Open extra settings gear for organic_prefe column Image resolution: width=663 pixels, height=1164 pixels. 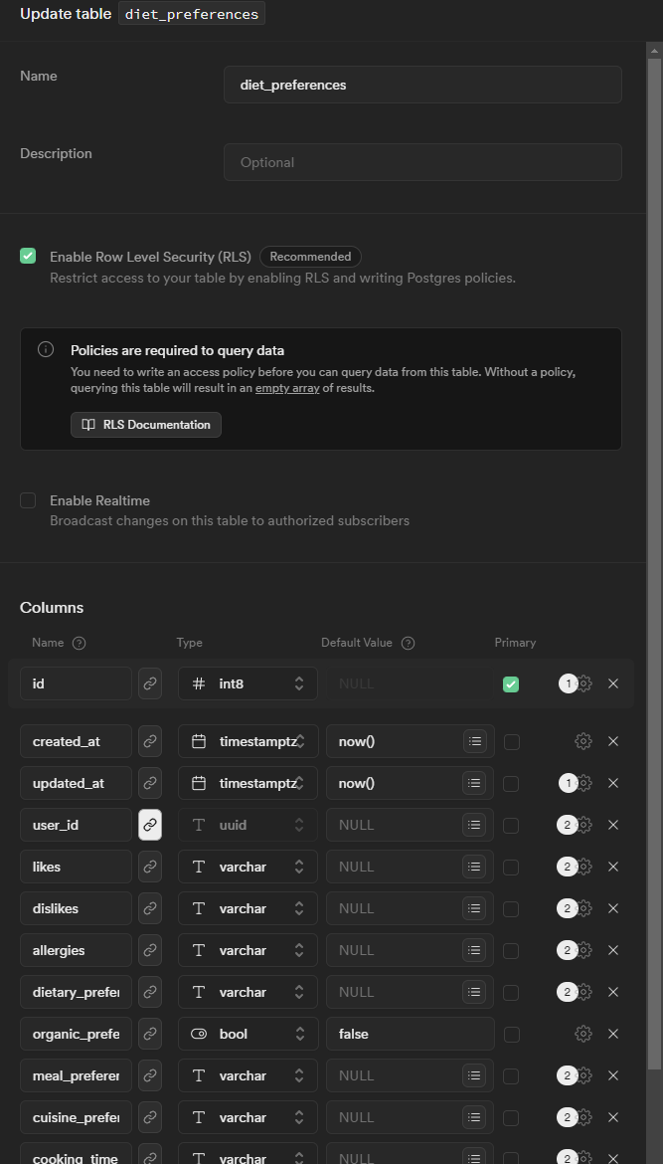tap(583, 1033)
